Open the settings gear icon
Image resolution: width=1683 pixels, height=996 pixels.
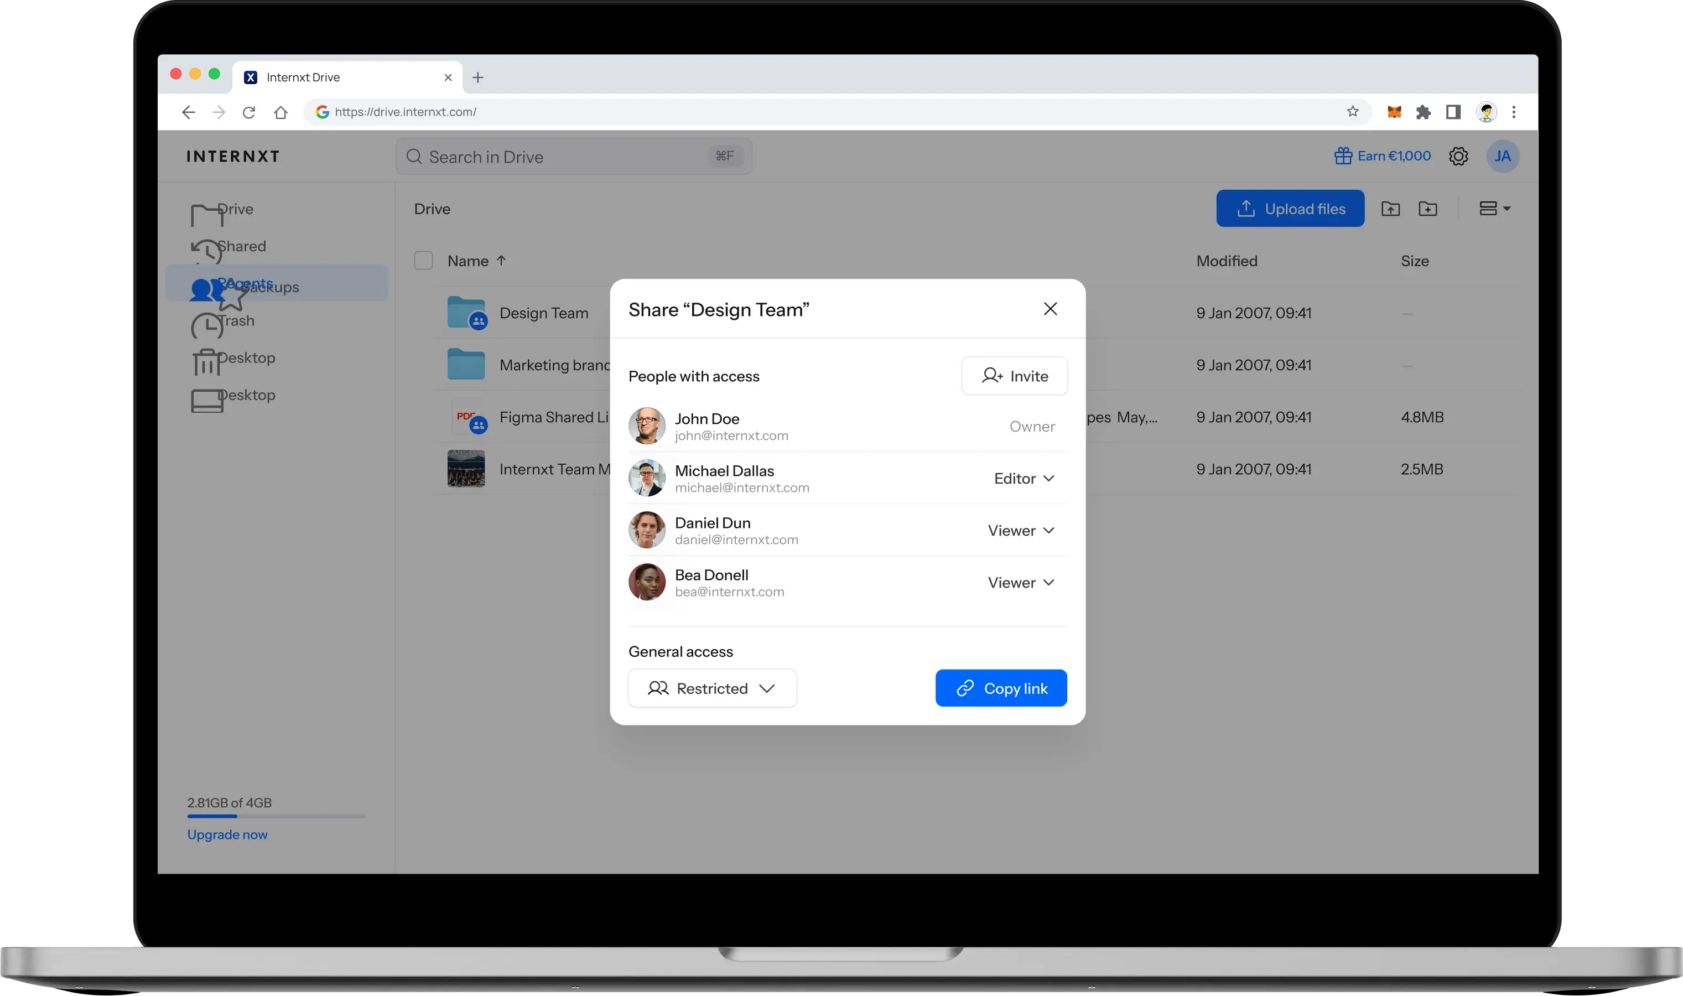[x=1457, y=157]
